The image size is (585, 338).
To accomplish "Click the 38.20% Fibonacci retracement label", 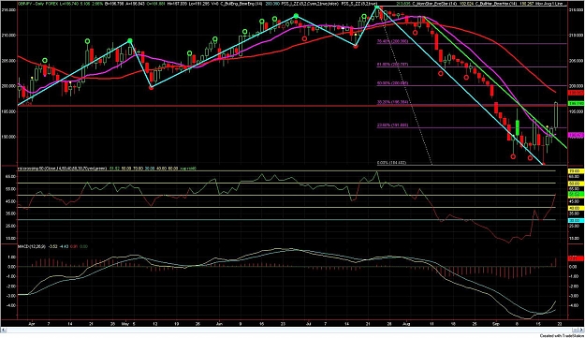I will click(x=392, y=102).
